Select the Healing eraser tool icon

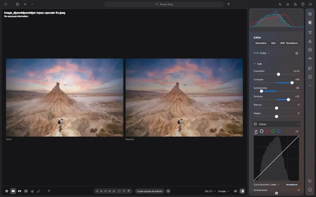[x=310, y=41]
